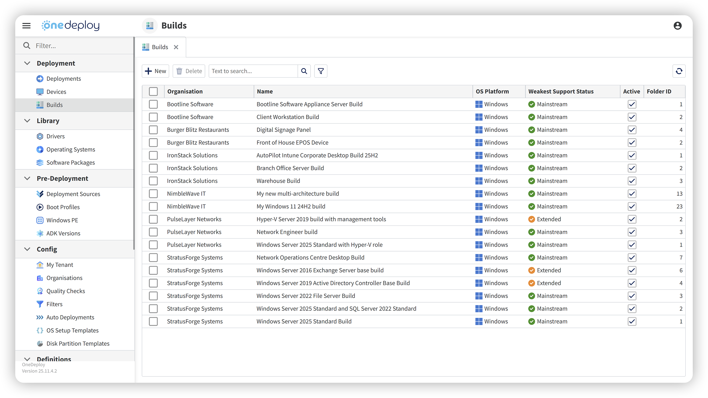
Task: Open Deployment Sources from sidebar
Action: tap(73, 194)
